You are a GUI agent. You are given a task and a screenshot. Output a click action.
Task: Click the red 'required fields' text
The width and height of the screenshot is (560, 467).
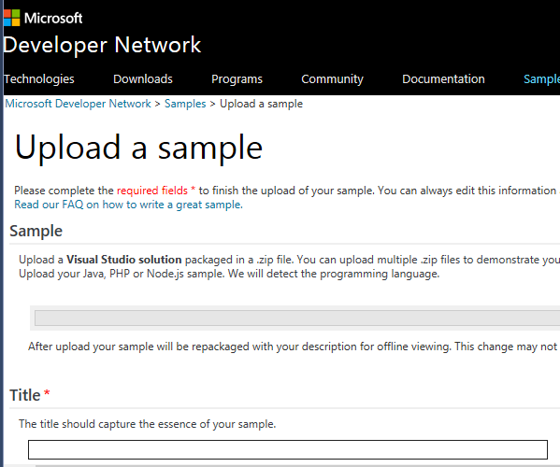tap(152, 191)
